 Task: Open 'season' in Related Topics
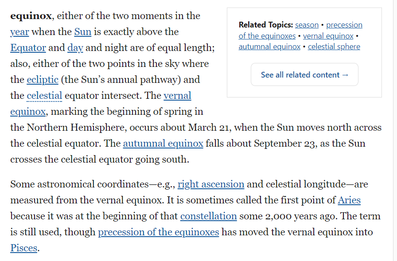307,25
